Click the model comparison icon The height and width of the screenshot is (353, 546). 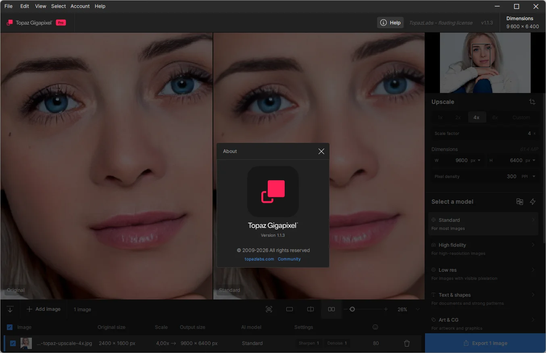click(520, 202)
